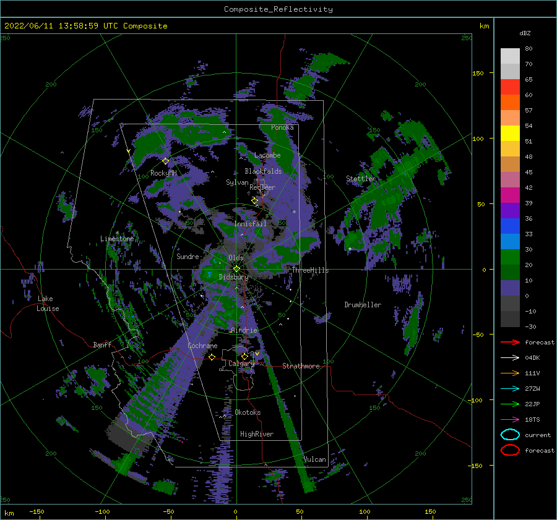
Task: Click the Limestone label
Action: click(x=117, y=239)
